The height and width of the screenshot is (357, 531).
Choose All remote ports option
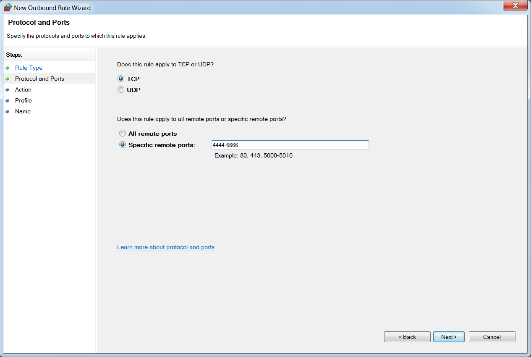coord(123,134)
